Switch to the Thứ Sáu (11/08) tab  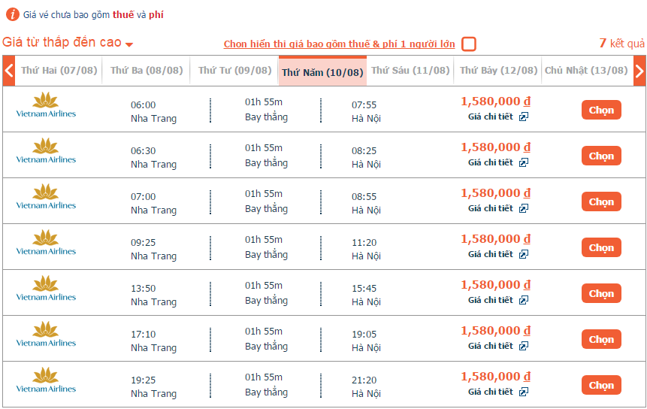point(410,71)
